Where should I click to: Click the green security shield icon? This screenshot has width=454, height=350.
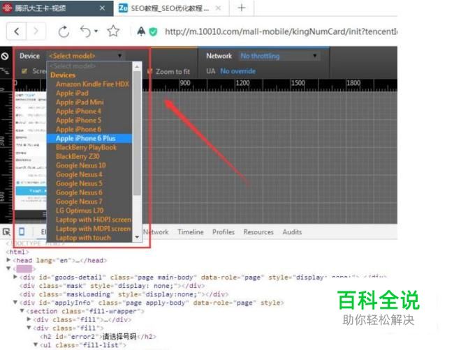(153, 31)
